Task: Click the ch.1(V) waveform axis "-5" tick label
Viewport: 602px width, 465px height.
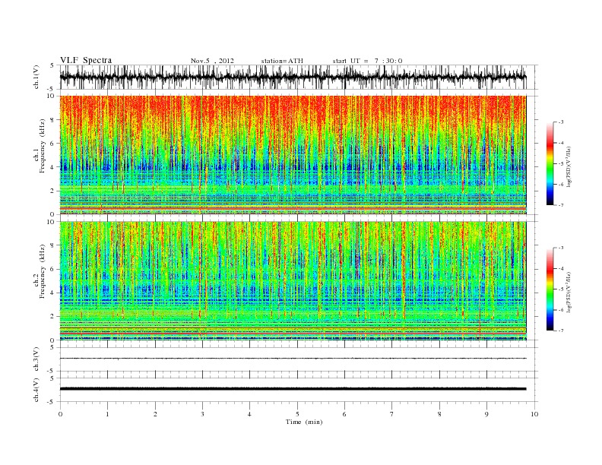Action: coord(52,89)
